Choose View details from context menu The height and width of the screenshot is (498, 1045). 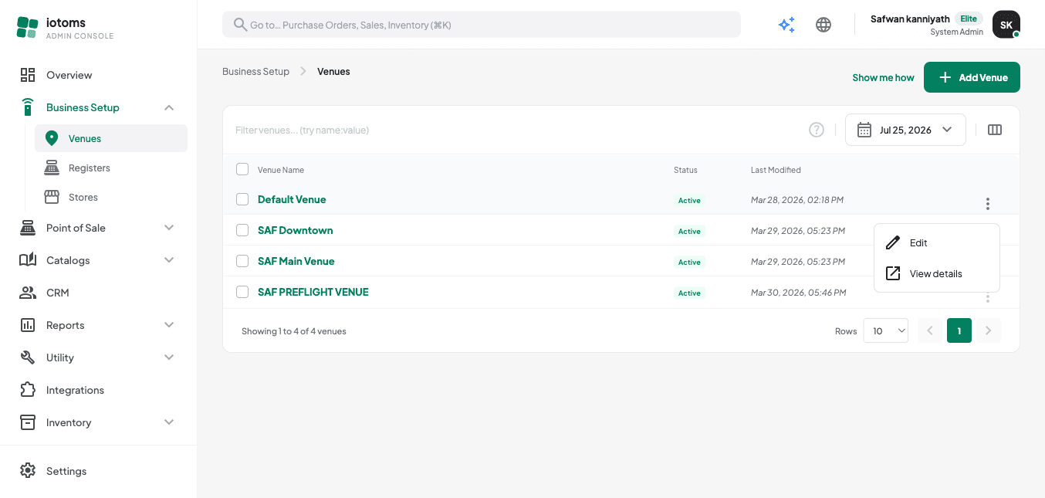[x=936, y=273]
